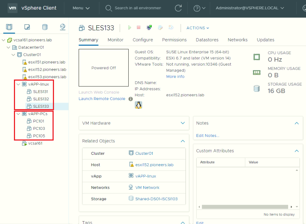Click the search magnifier icon
Image resolution: width=306 pixels, height=224 pixels.
click(x=109, y=8)
